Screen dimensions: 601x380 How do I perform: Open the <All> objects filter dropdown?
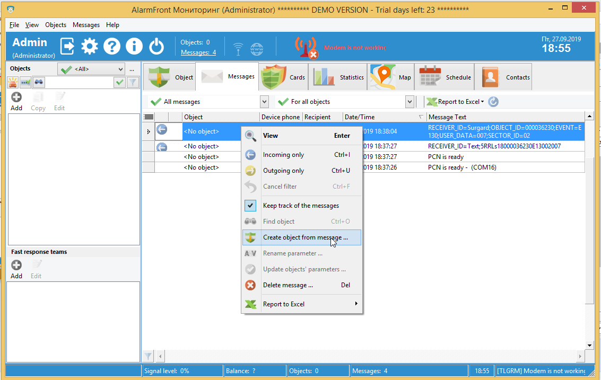tap(92, 69)
